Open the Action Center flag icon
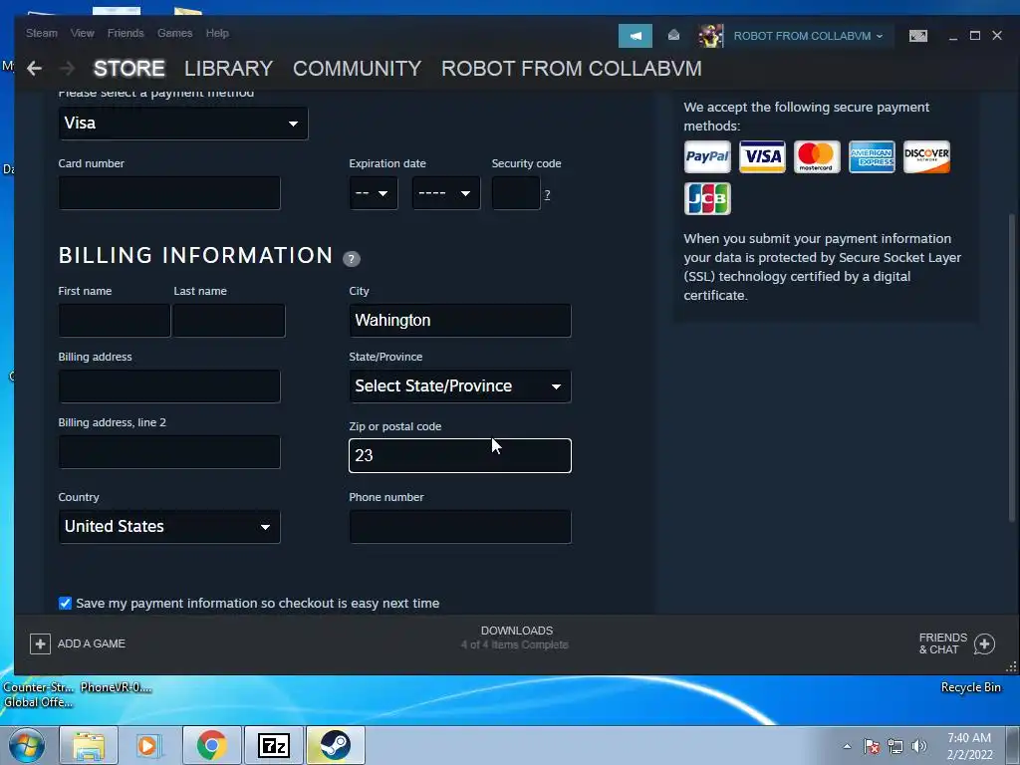 pyautogui.click(x=872, y=746)
